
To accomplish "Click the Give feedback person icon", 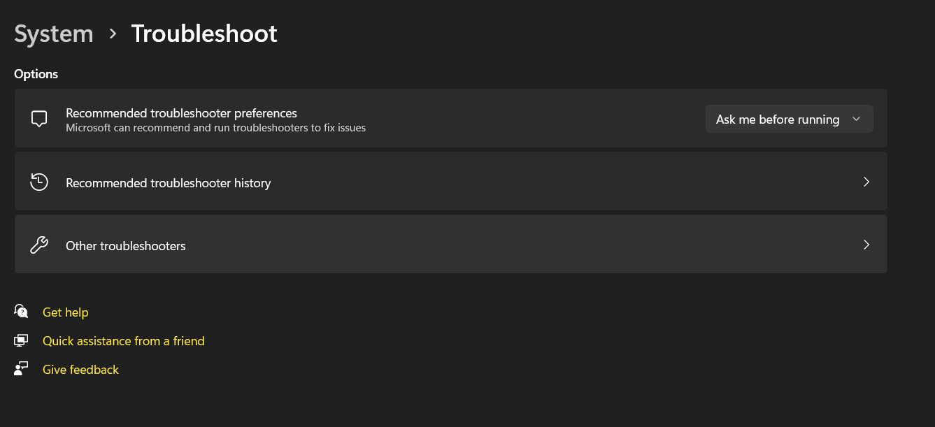I will pyautogui.click(x=21, y=368).
